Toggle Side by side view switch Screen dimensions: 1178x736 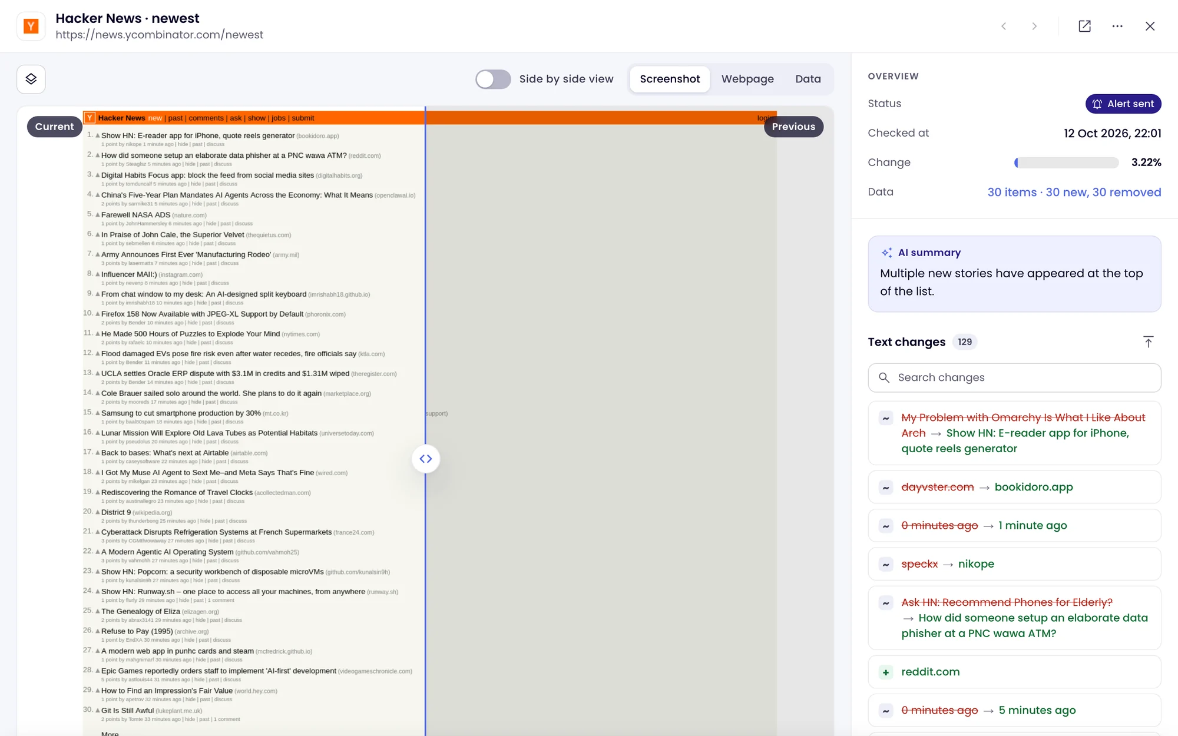click(493, 79)
